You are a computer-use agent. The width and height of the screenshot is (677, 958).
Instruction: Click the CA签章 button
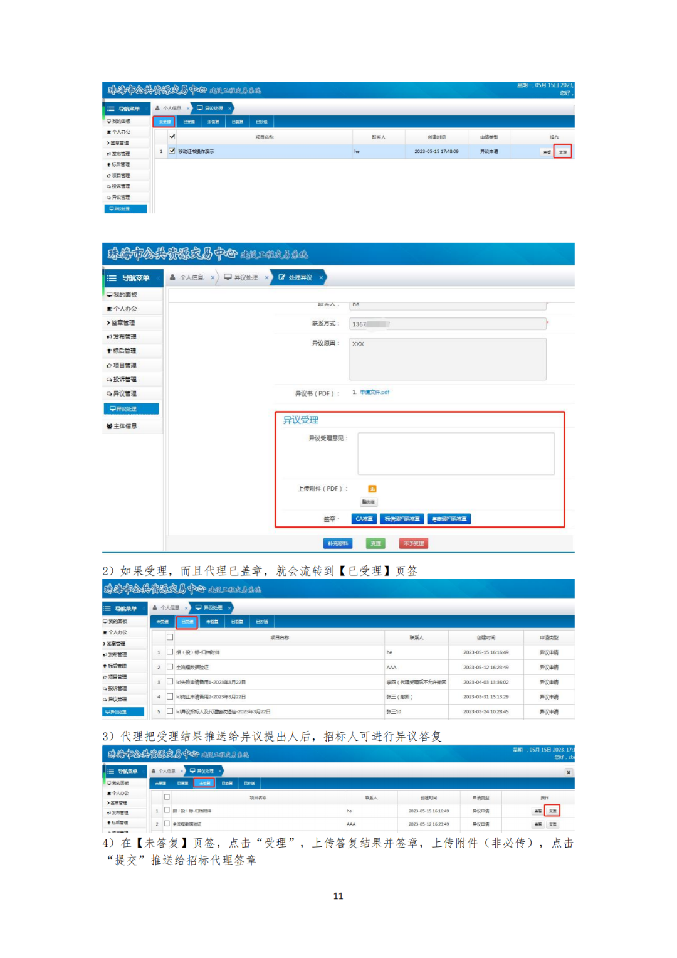(364, 519)
